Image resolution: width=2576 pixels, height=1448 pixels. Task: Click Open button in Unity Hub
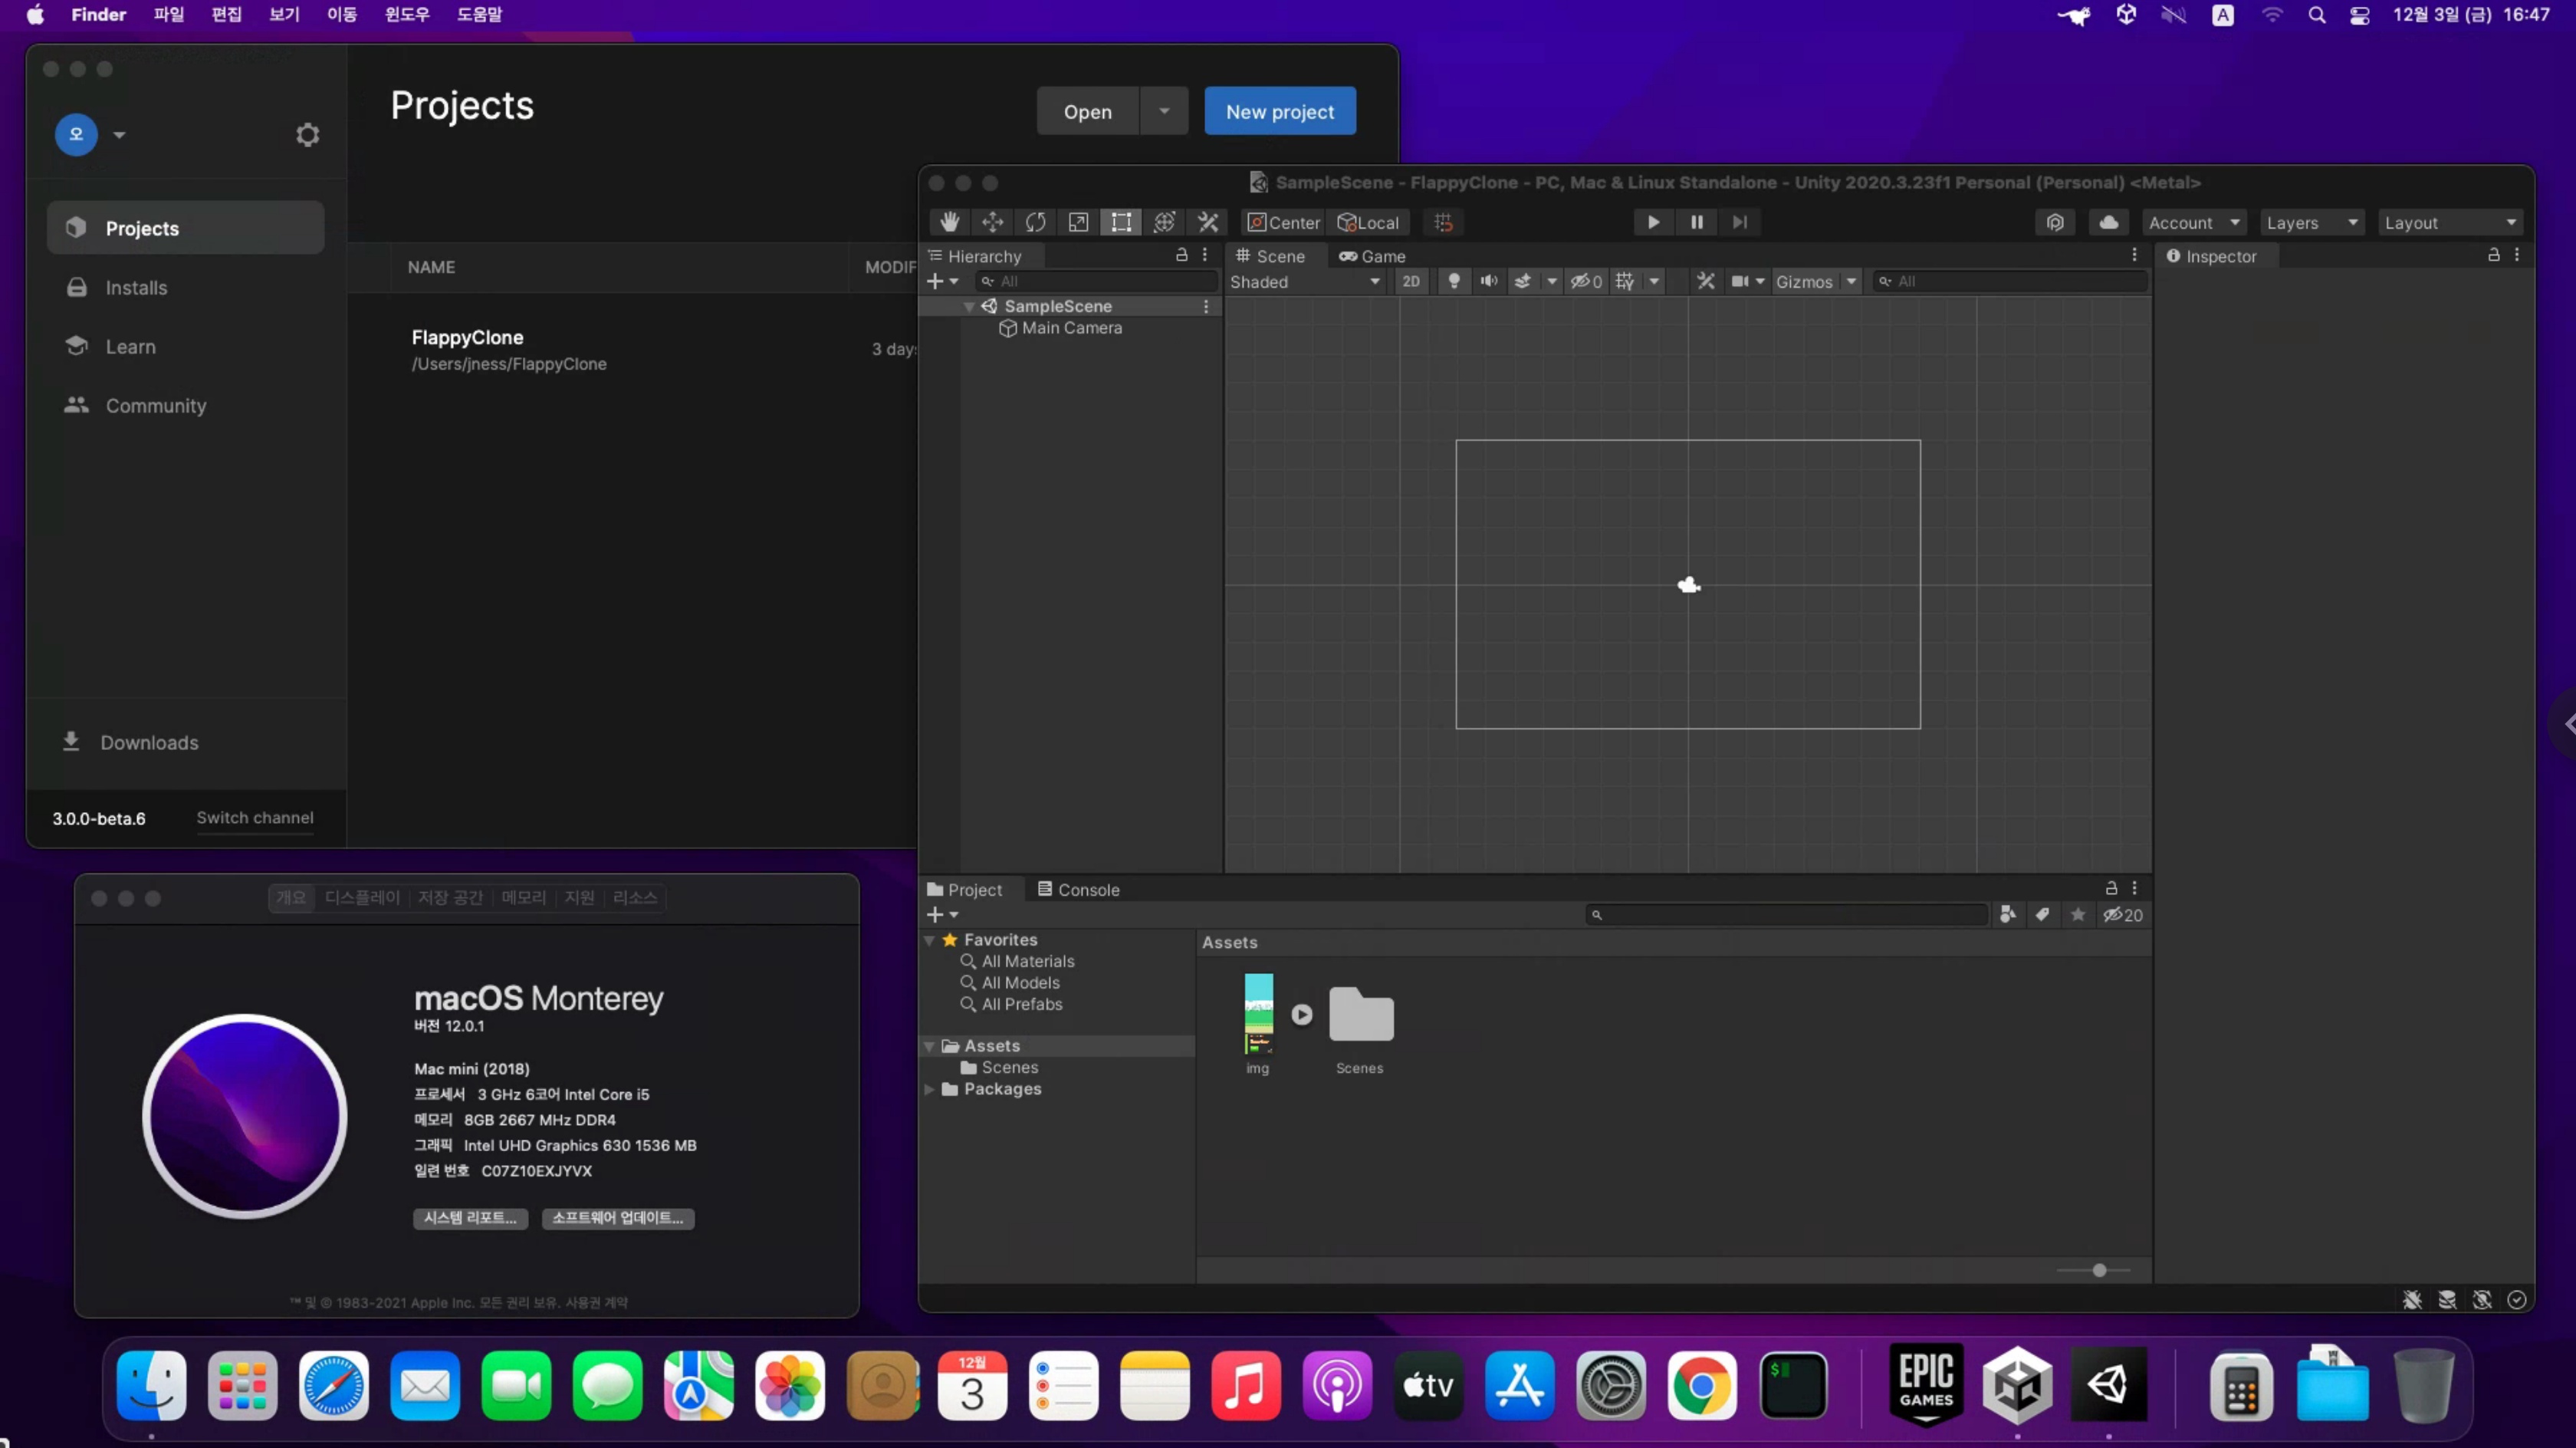(x=1088, y=111)
